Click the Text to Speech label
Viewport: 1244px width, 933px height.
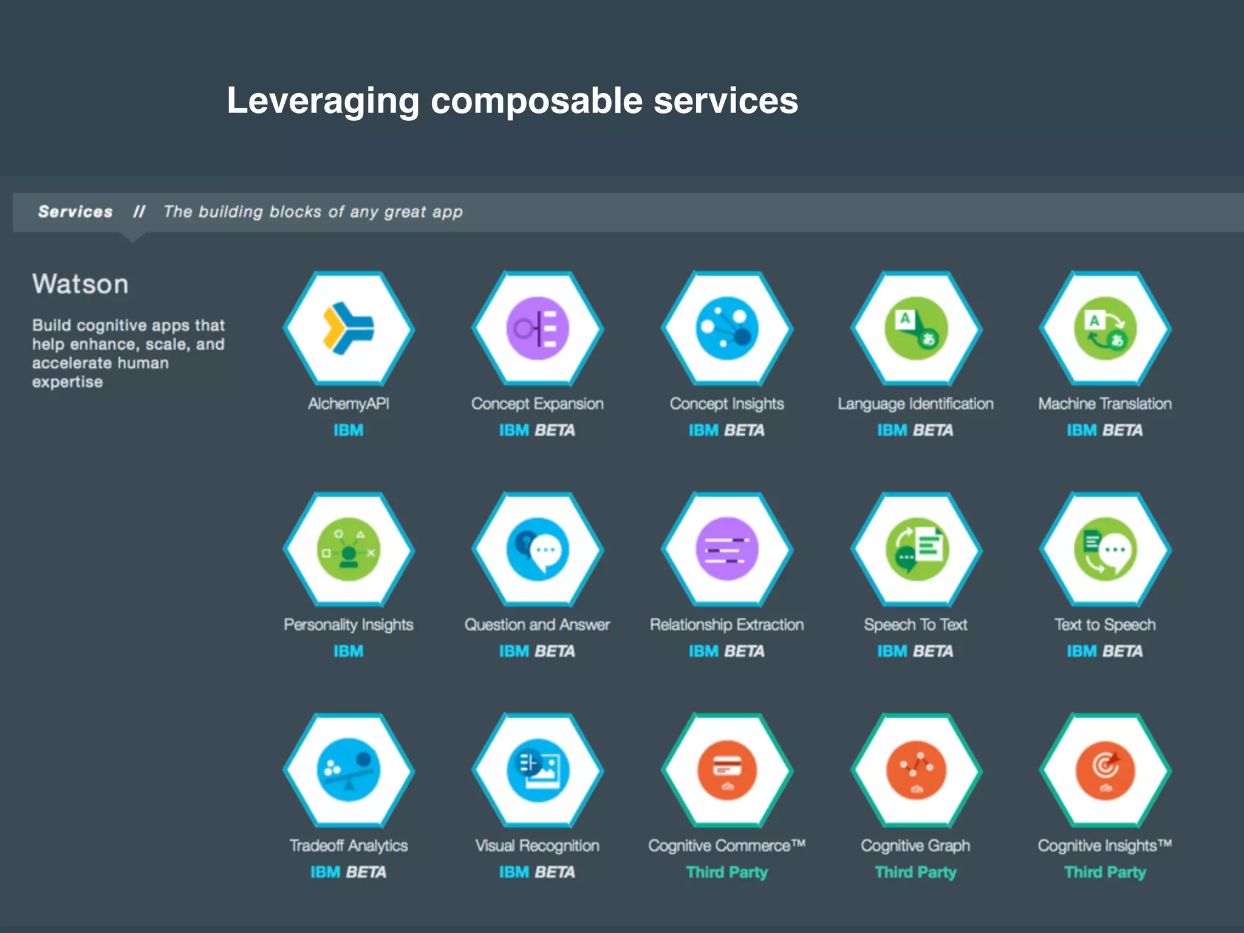coord(1106,626)
